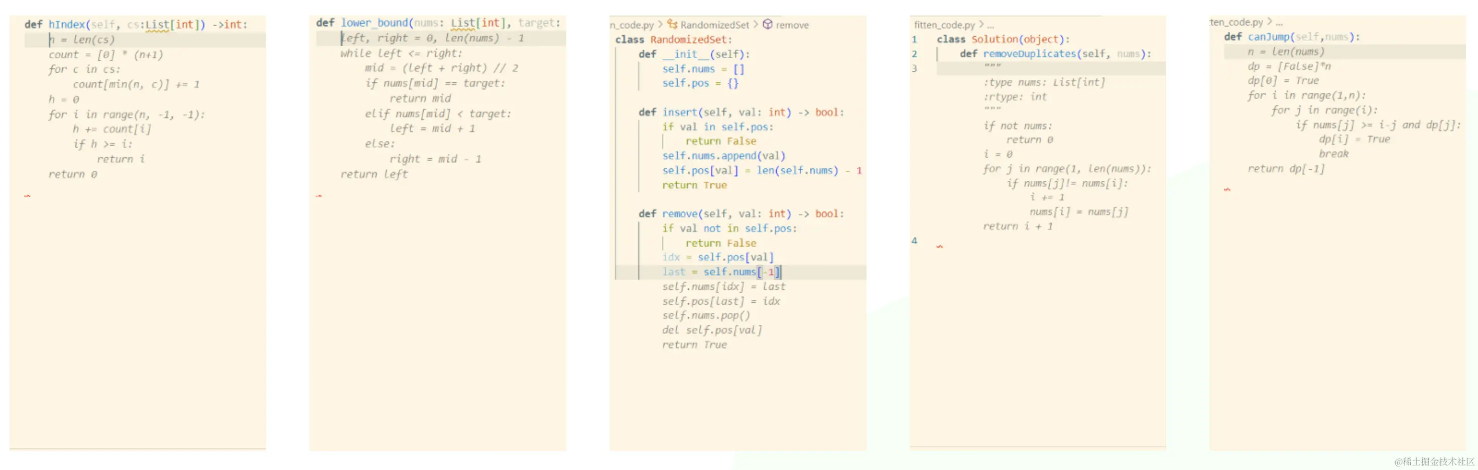The image size is (1478, 470).
Task: Click the 'if nums[j]!= nums[i]:' line
Action: coord(1067,183)
